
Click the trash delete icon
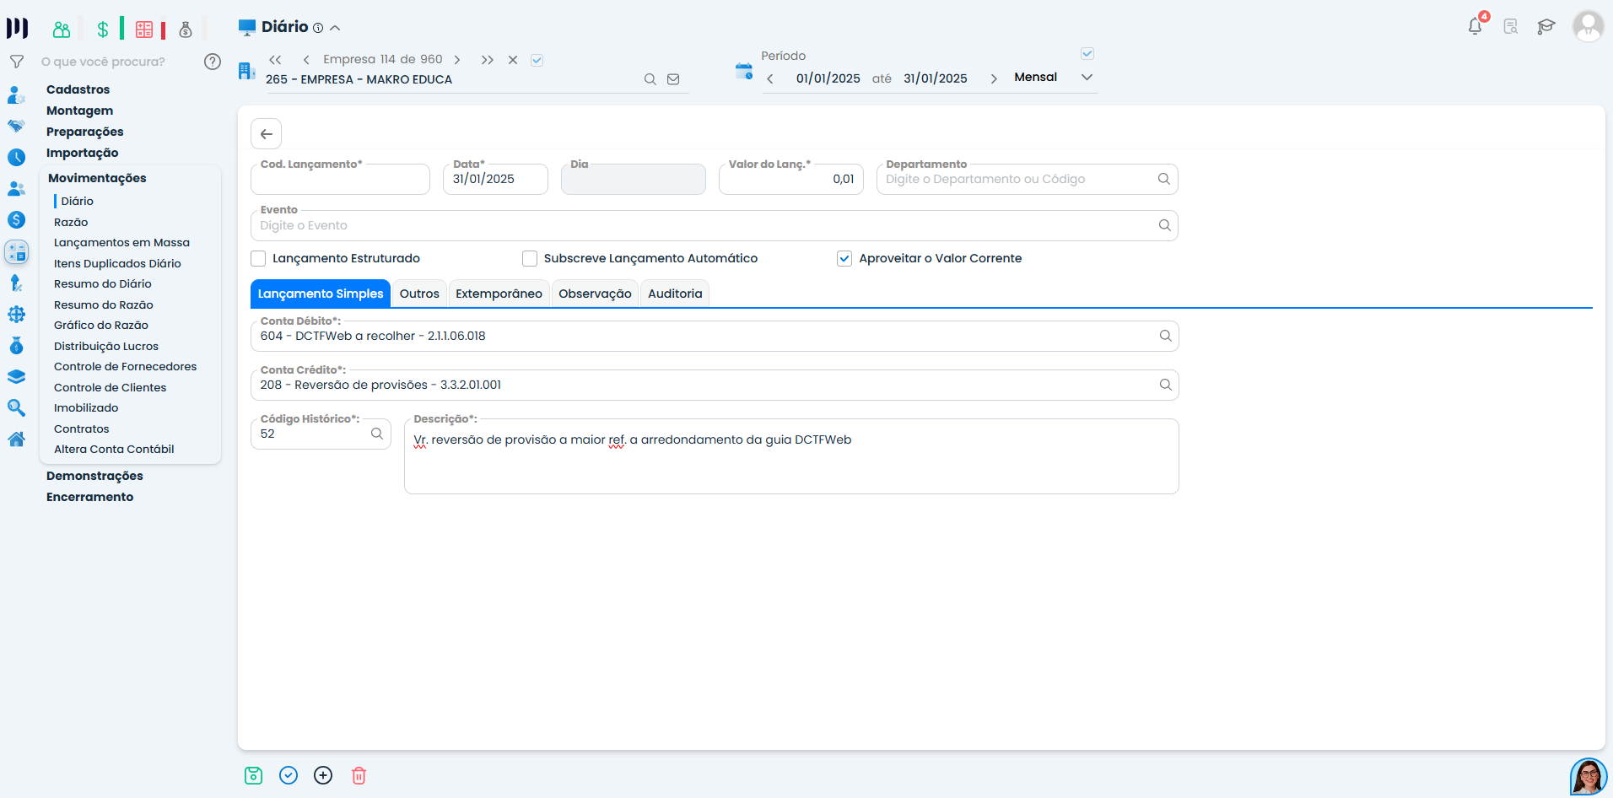click(x=359, y=775)
